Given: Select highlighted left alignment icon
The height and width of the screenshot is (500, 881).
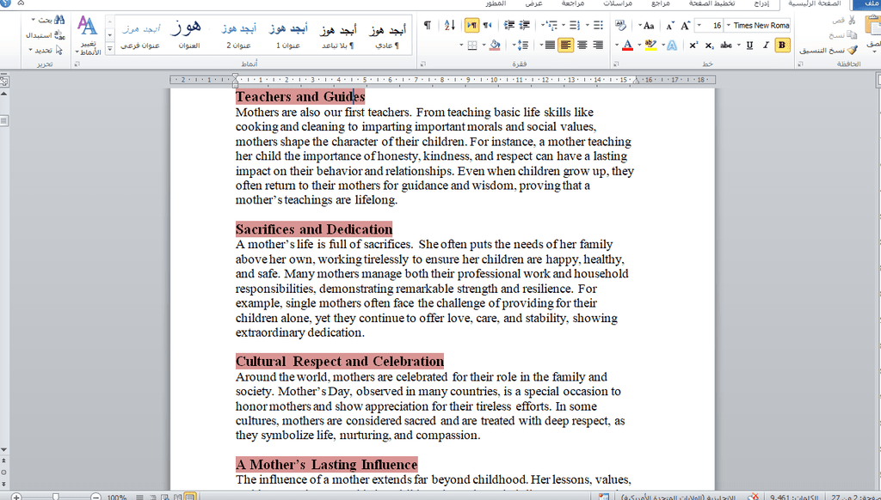Looking at the screenshot, I should (x=566, y=45).
